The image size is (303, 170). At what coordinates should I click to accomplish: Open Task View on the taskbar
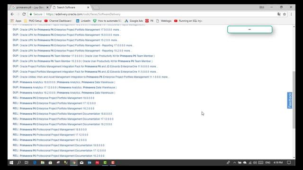click(x=27, y=162)
